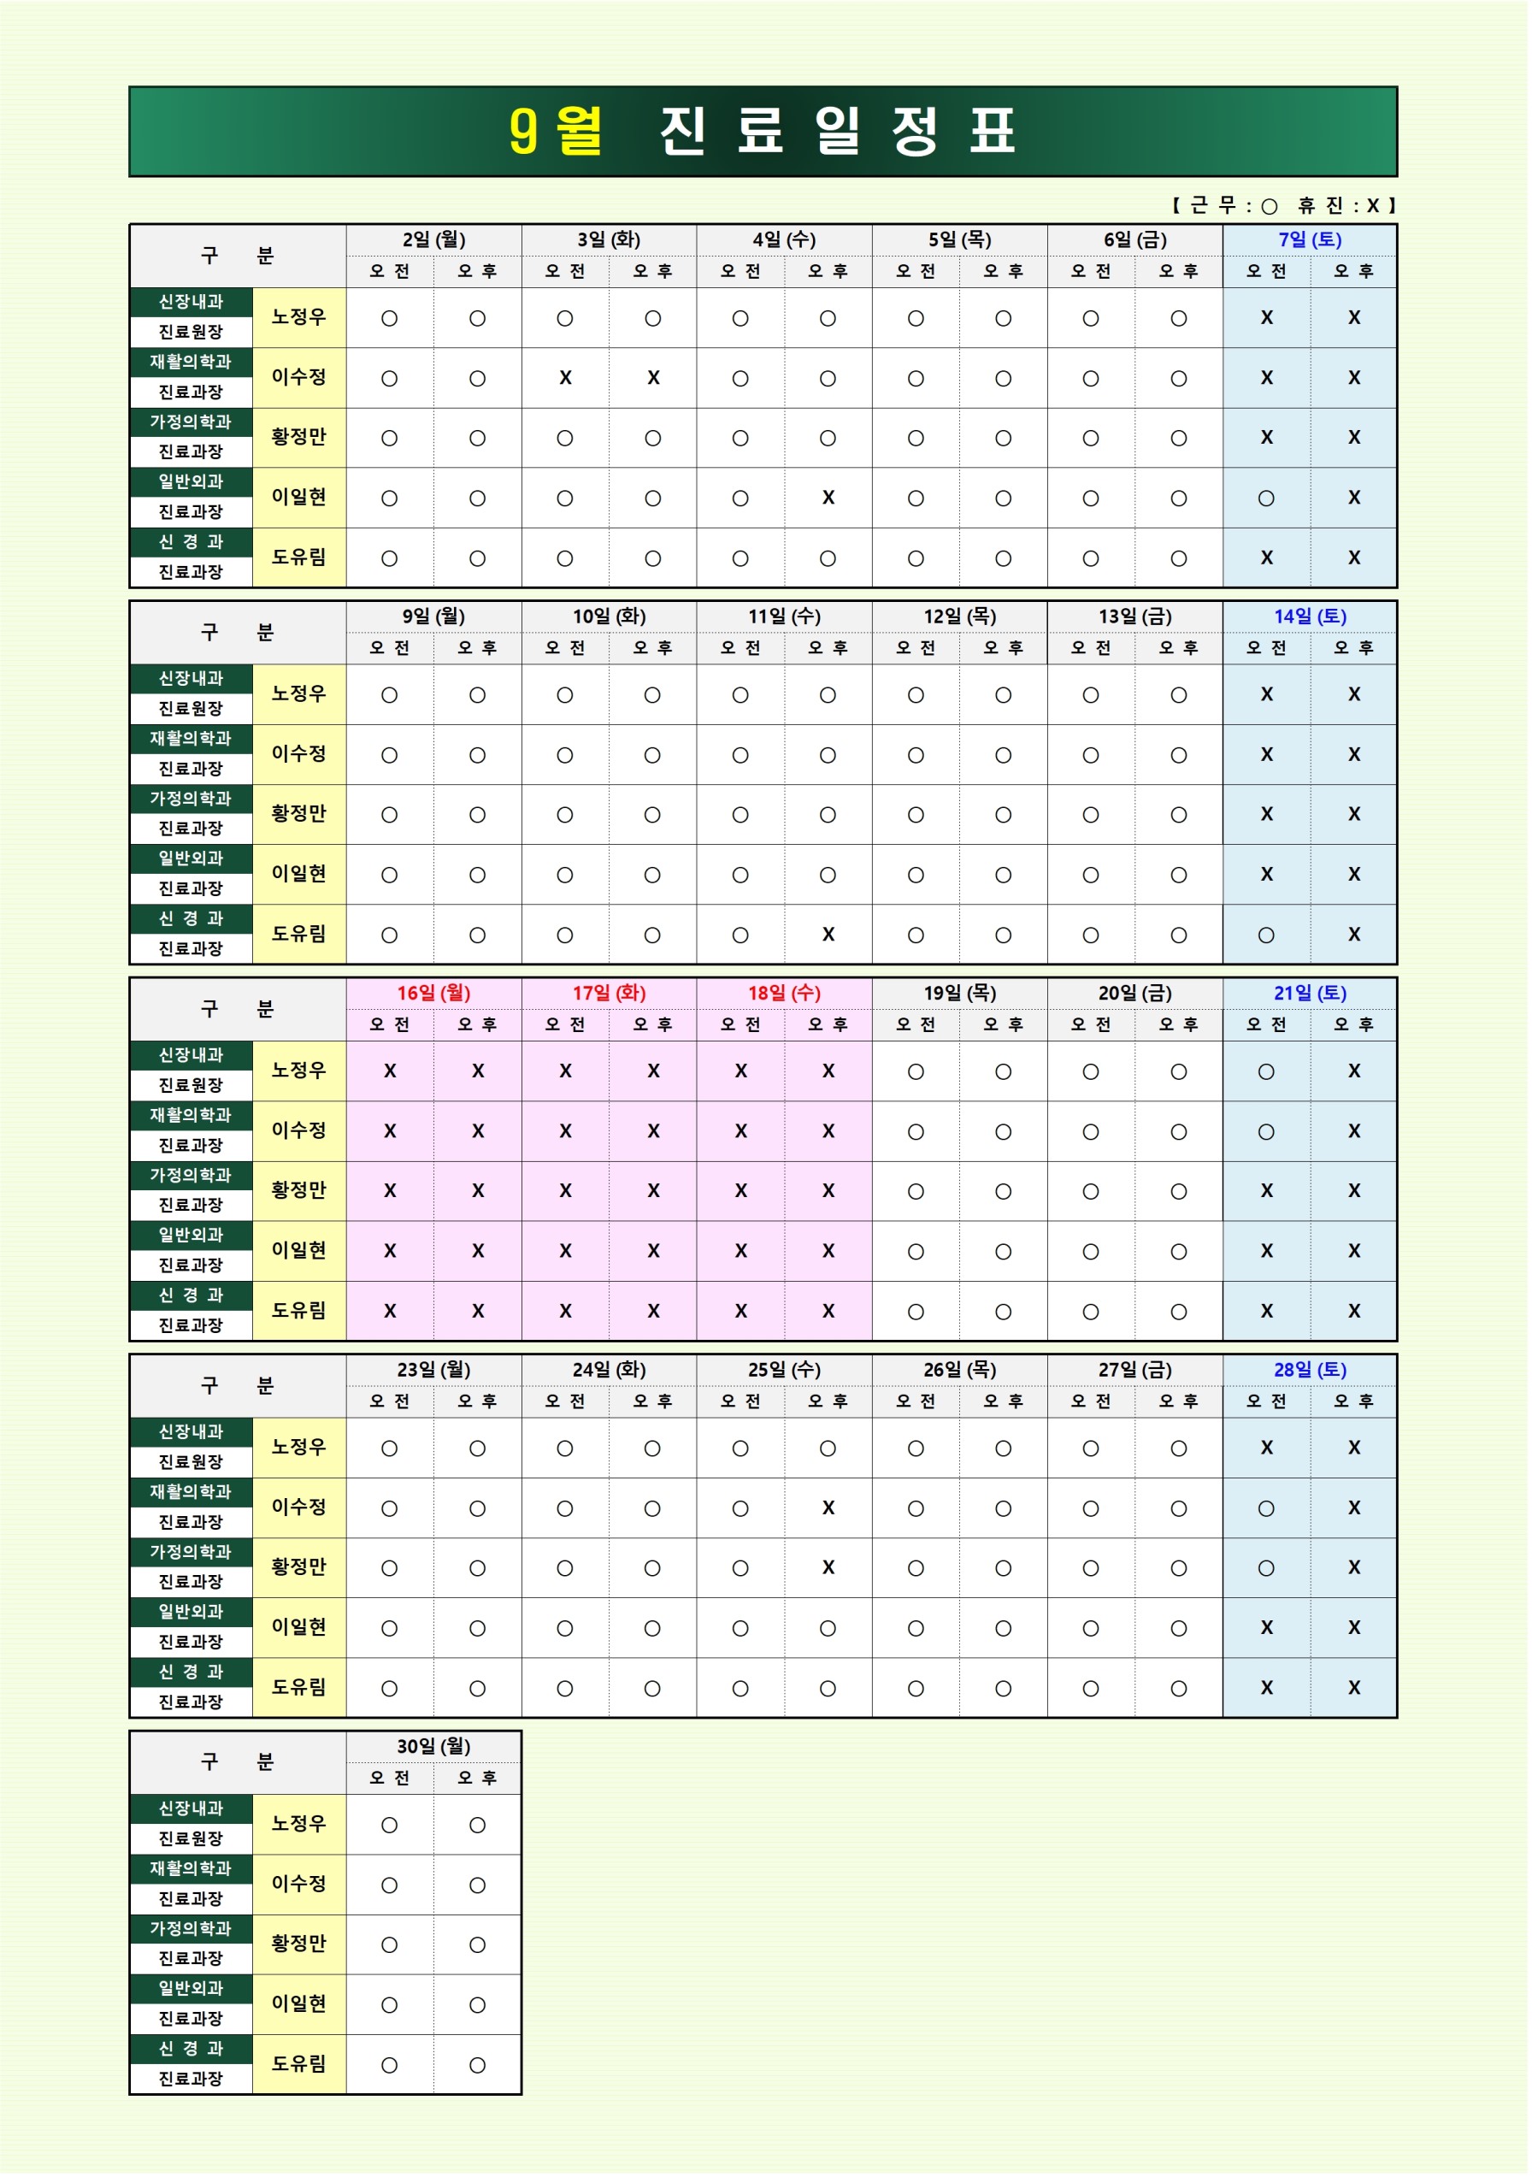Click 노정우 name cell in 30일 table
The width and height of the screenshot is (1538, 2177).
(298, 1823)
